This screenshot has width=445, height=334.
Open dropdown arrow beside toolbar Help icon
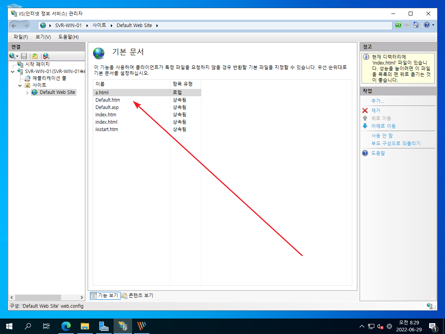[x=433, y=25]
